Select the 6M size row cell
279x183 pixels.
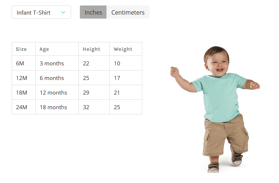click(x=20, y=64)
